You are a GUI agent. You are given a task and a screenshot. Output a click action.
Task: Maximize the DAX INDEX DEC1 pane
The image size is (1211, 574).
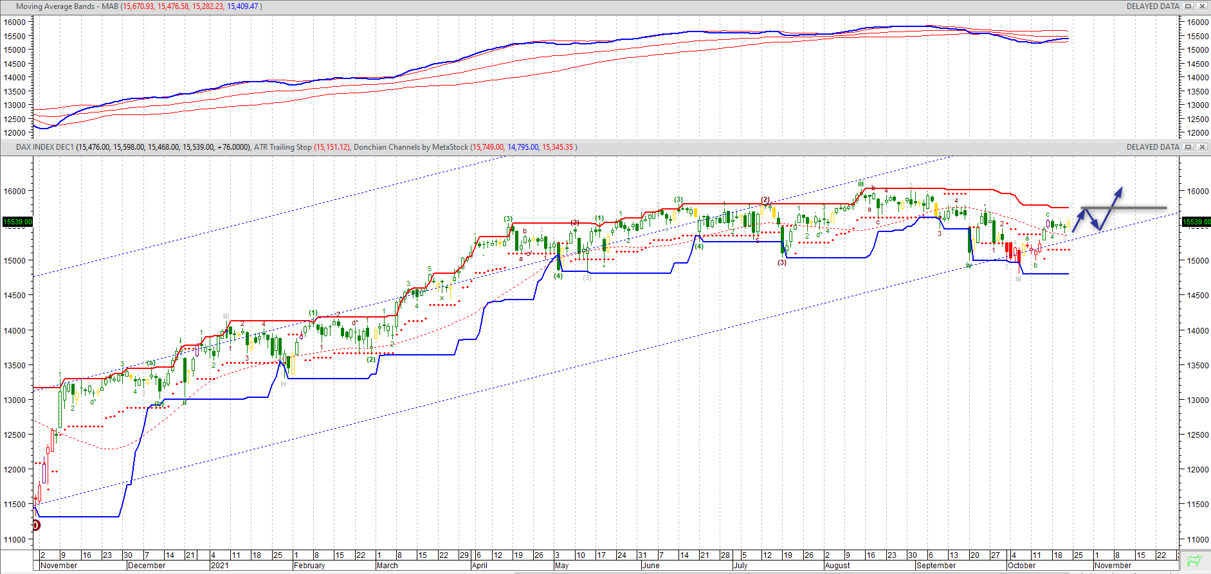coord(1188,147)
